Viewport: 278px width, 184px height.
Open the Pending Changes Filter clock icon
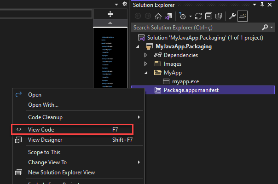click(x=182, y=16)
